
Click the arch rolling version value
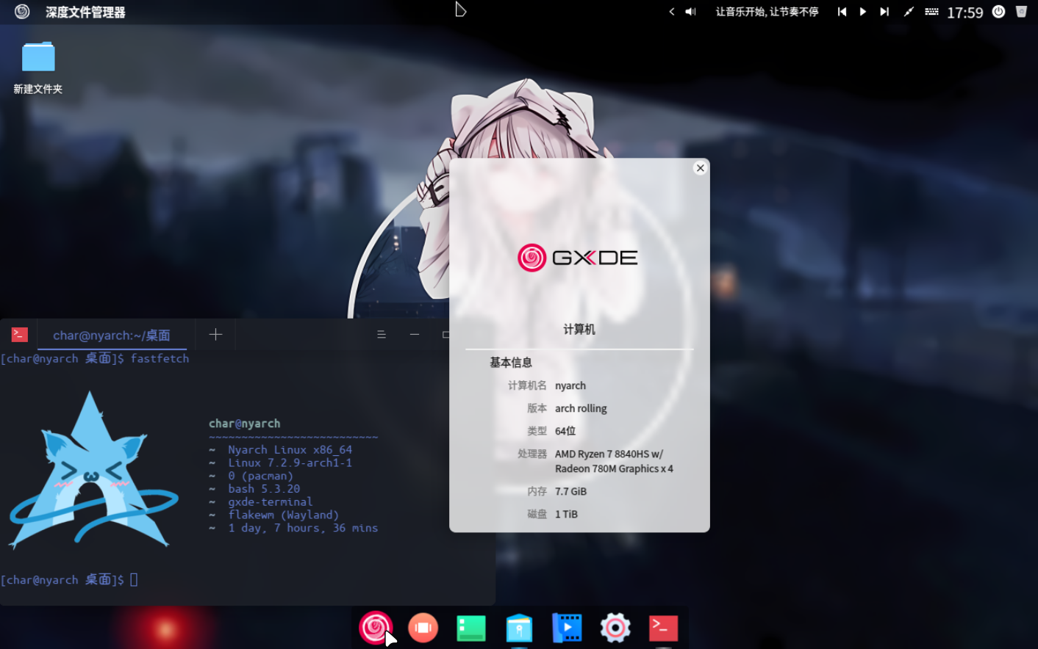581,409
